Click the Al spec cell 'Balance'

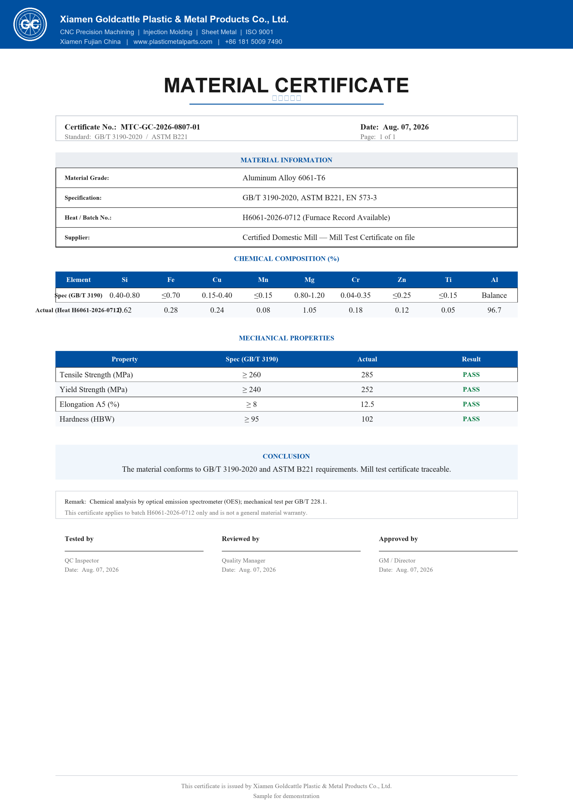click(x=494, y=295)
